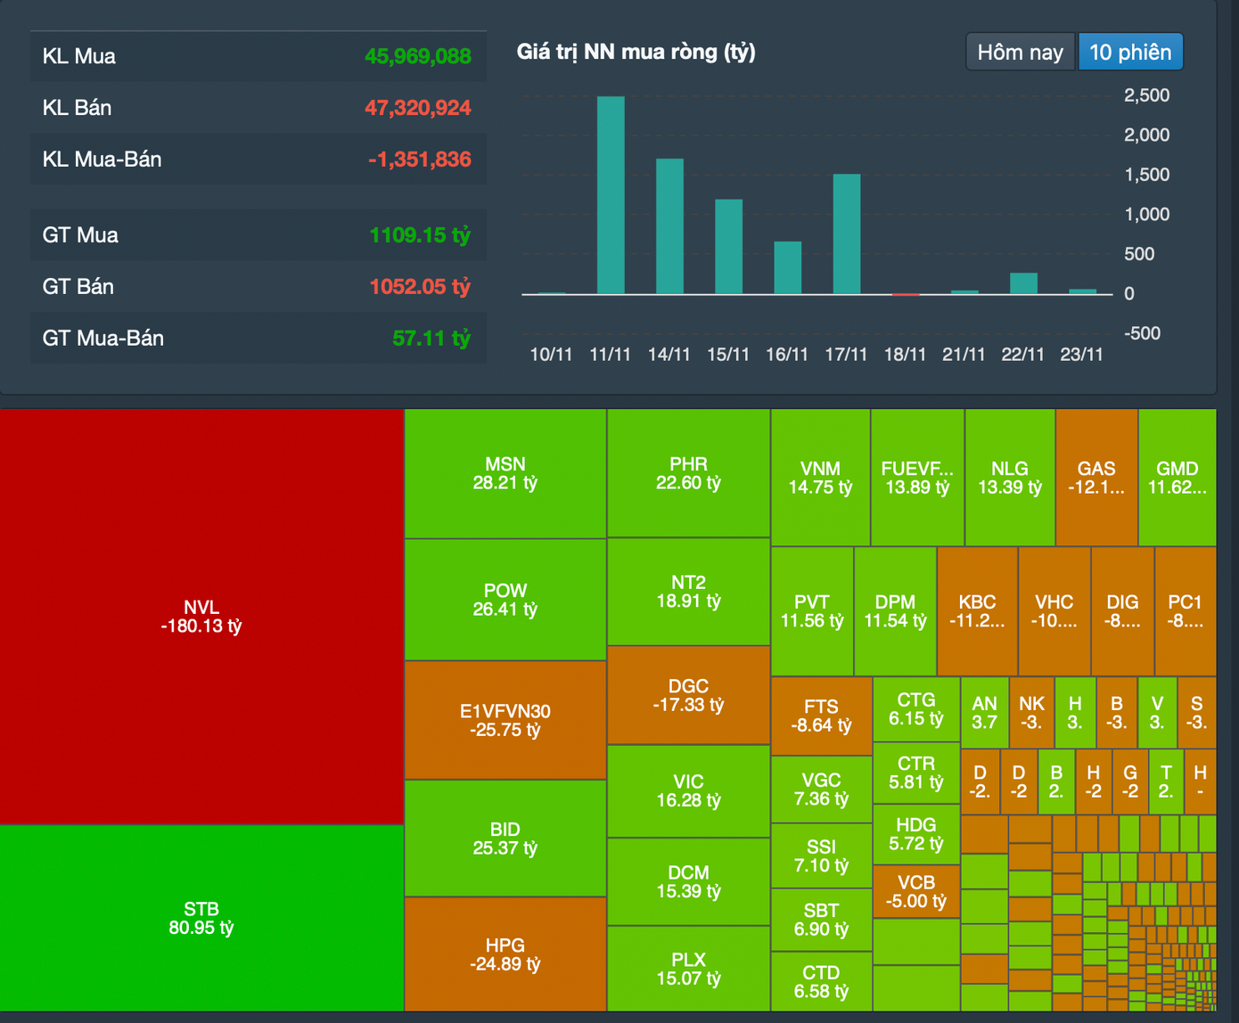Viewport: 1239px width, 1023px height.
Task: Click the MSN 28.21 tỷ tile
Action: click(505, 474)
